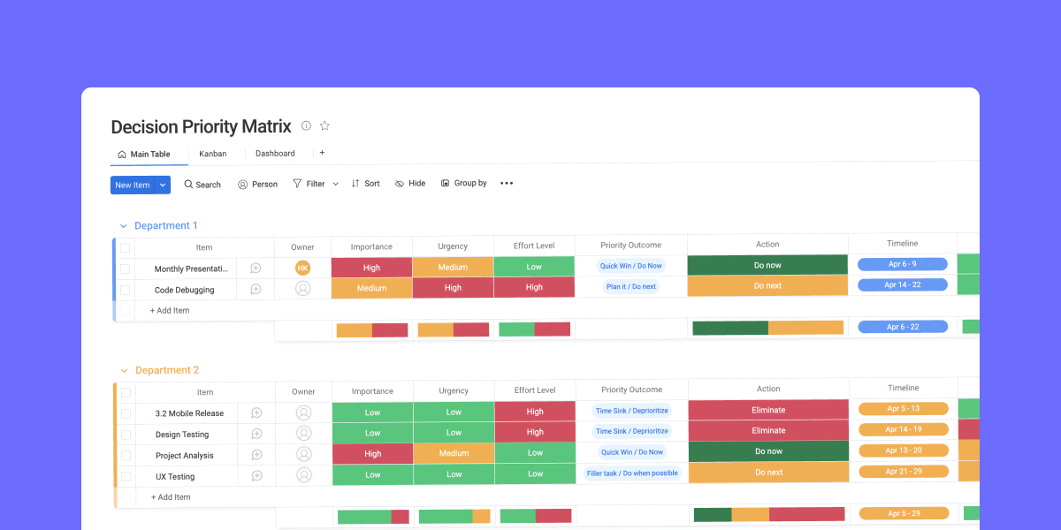Click the info icon beside board title
This screenshot has height=530, width=1061.
click(306, 125)
